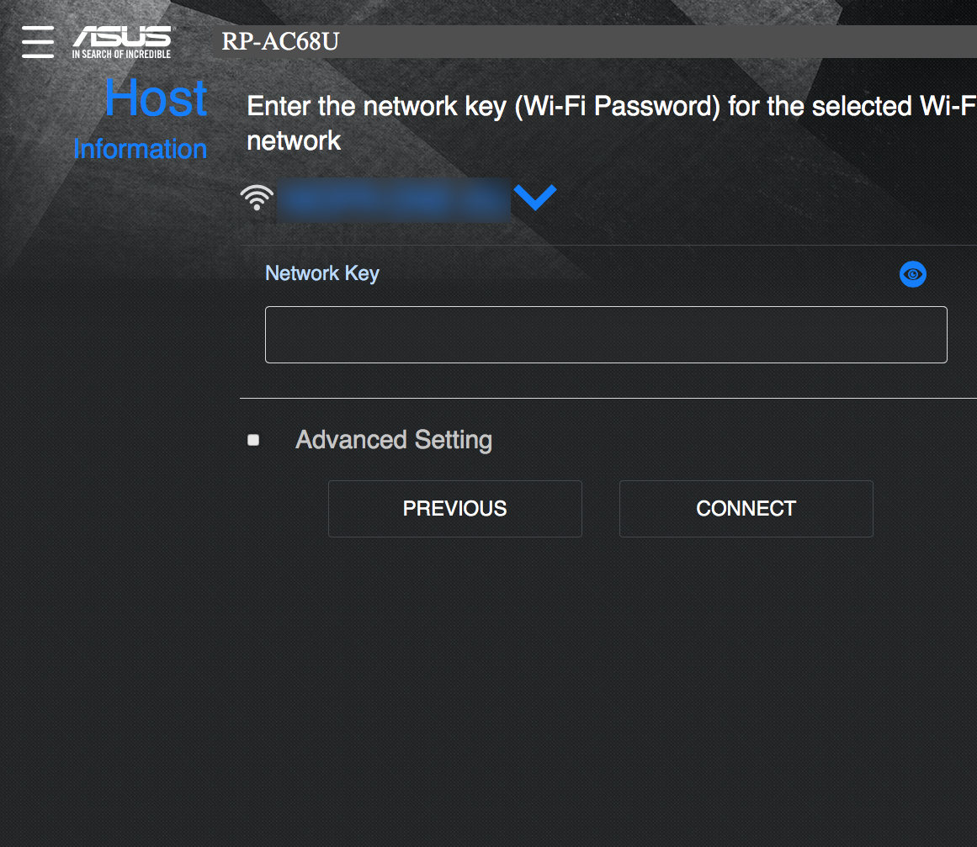
Task: Click the RP-AC68U model title
Action: click(x=280, y=41)
